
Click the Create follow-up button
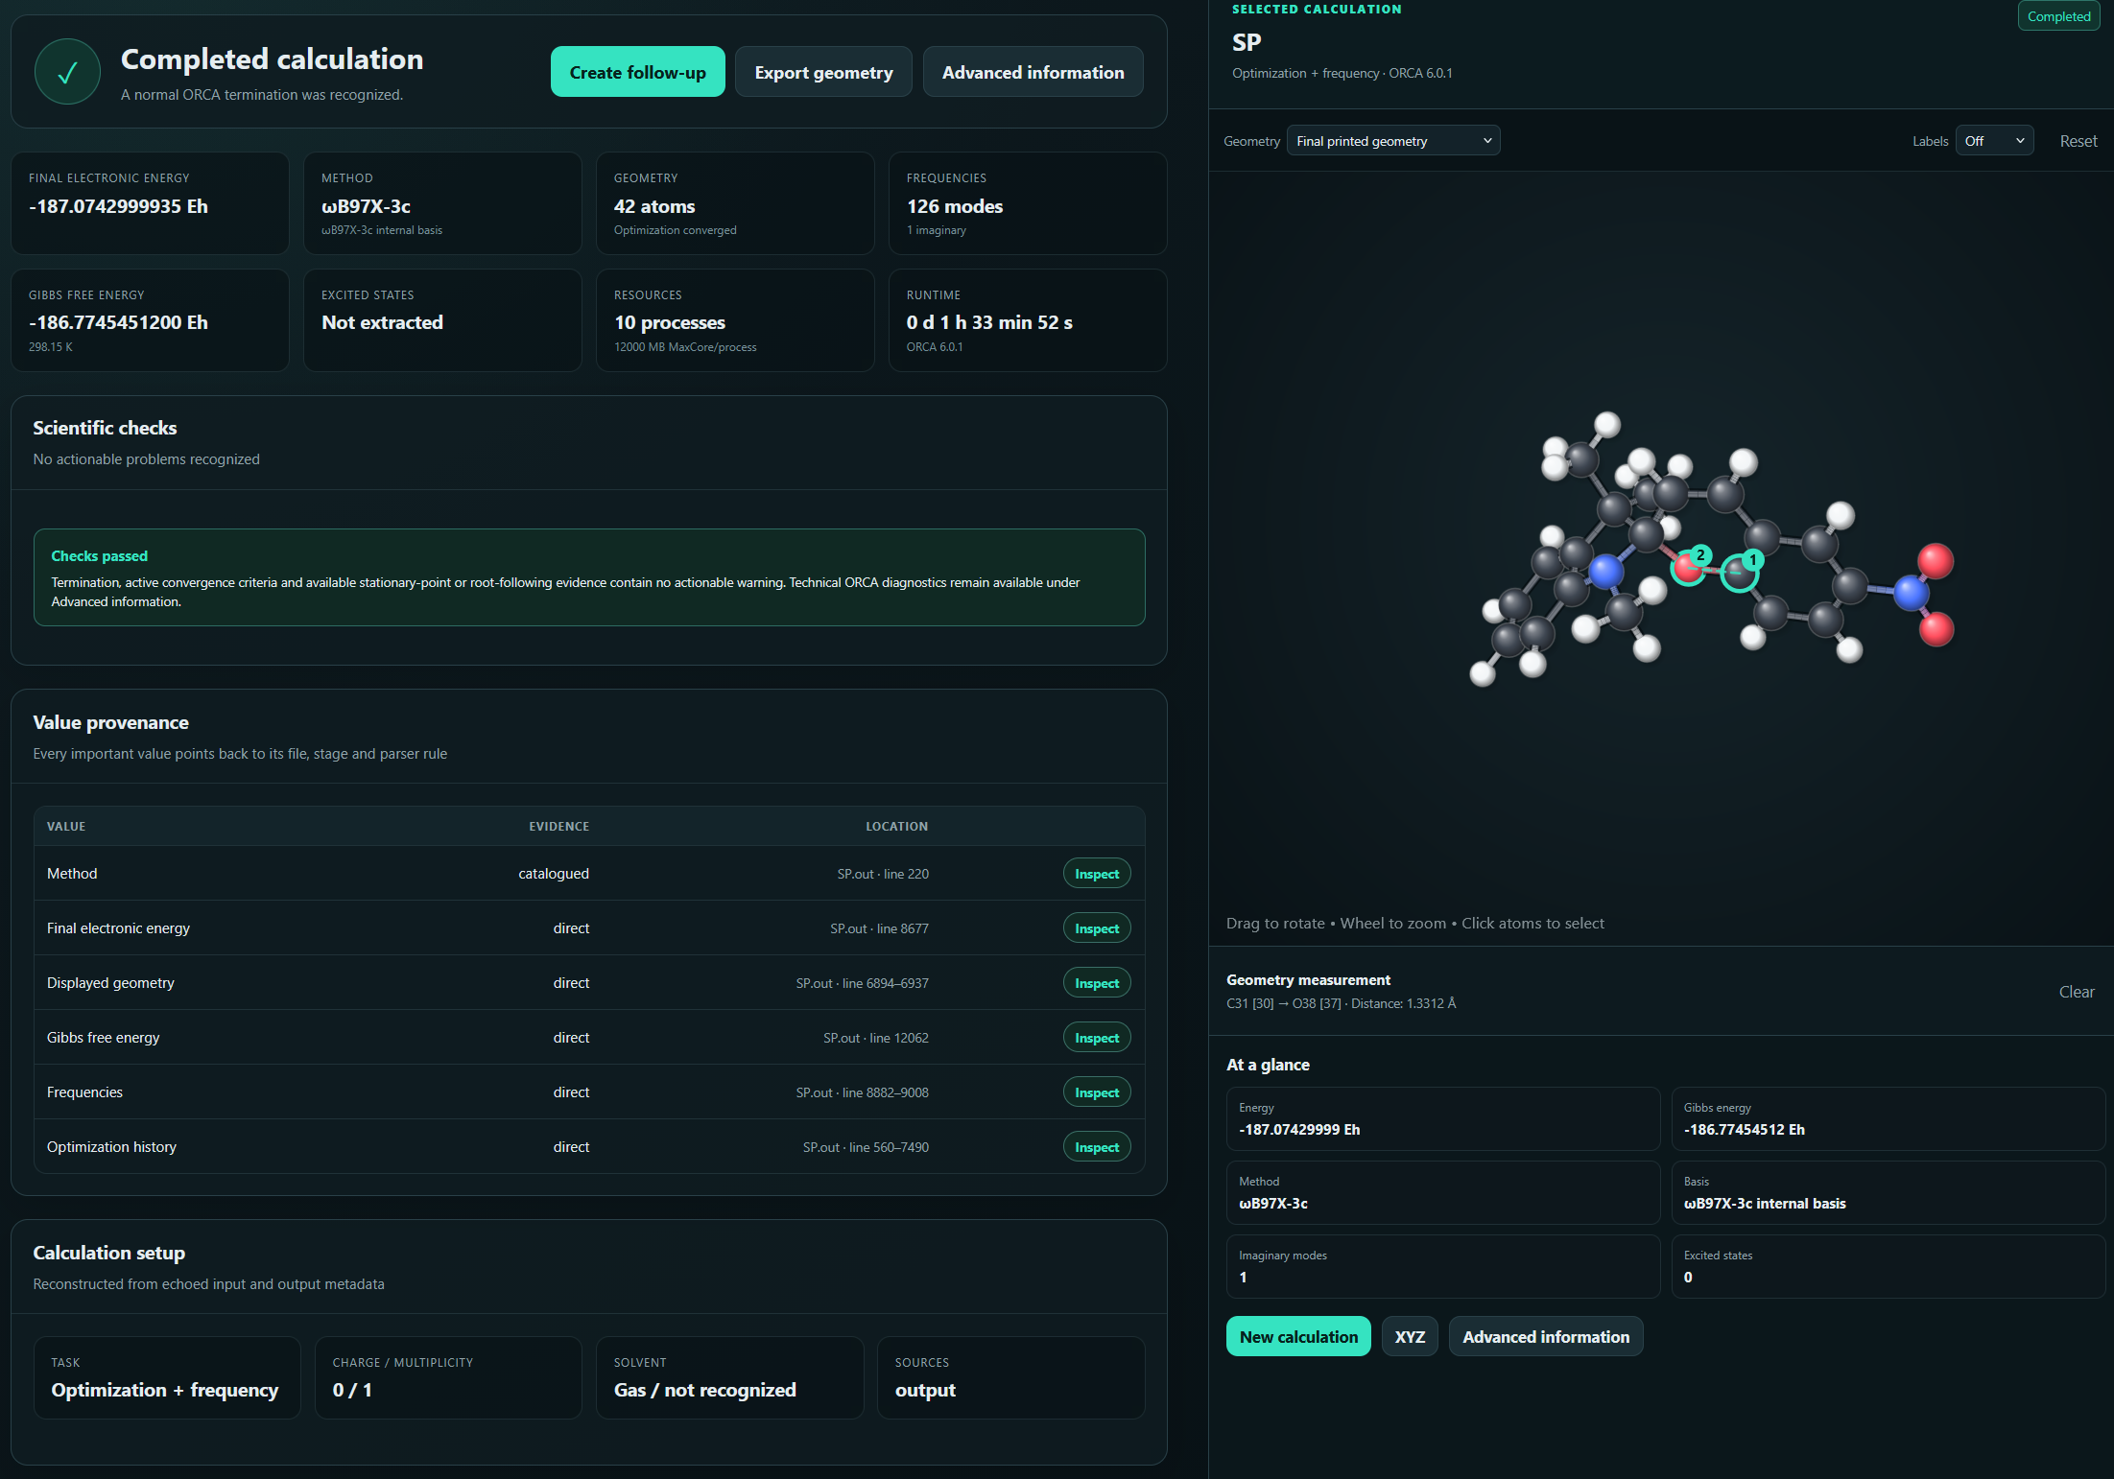637,72
